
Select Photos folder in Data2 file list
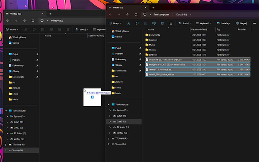click(198, 50)
